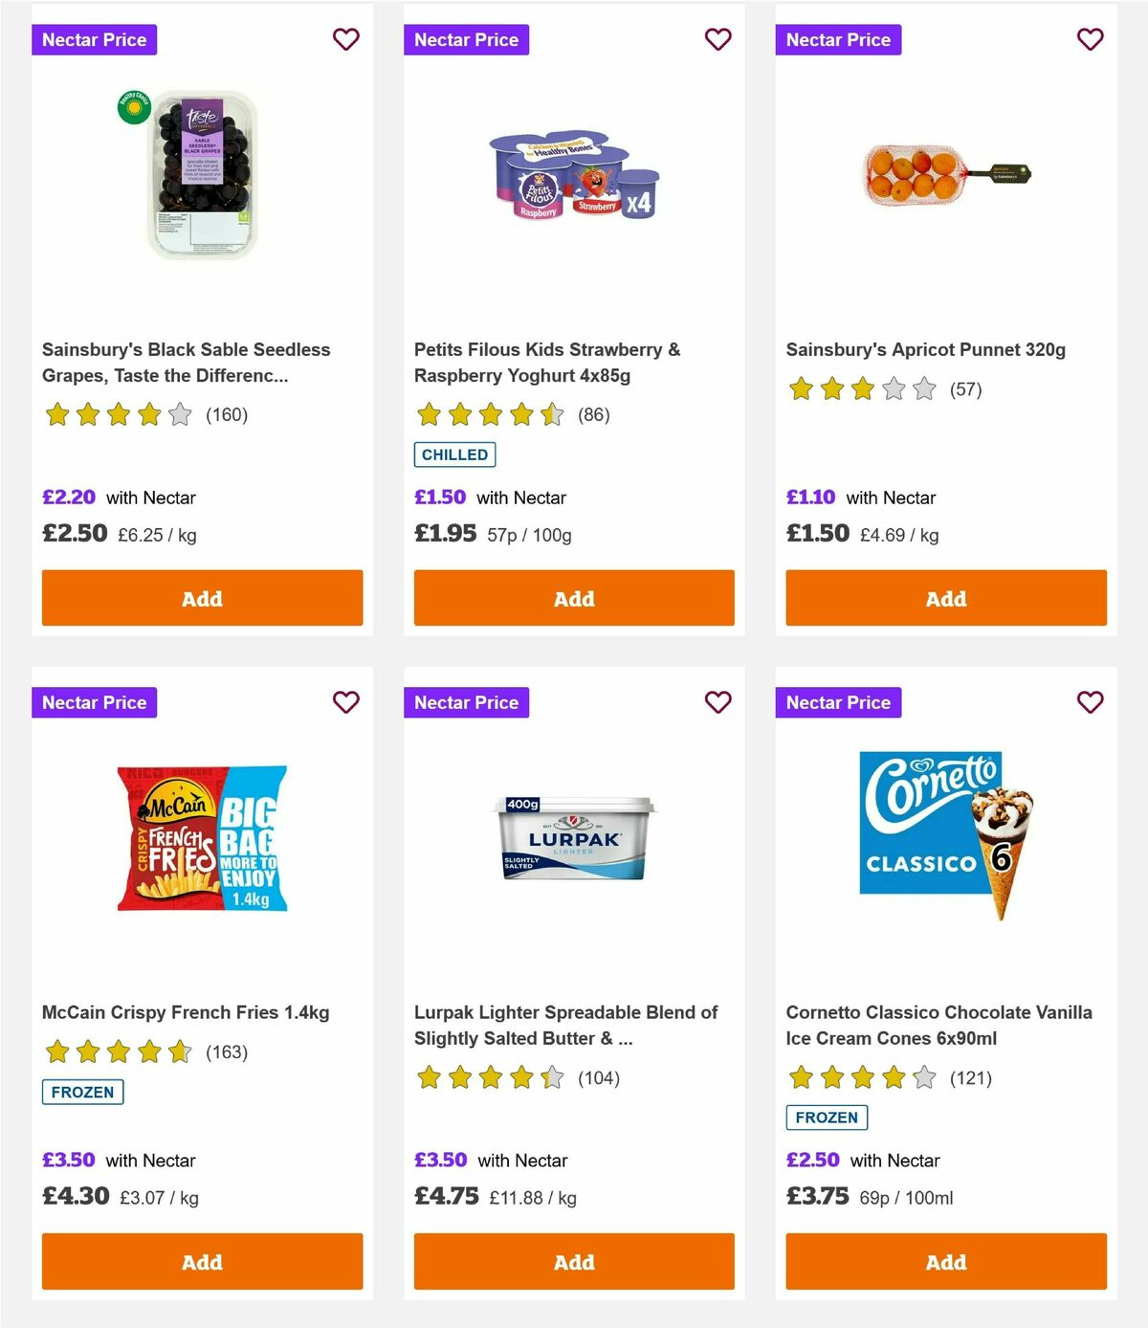
Task: Open the Lurpak Lighter Spreadable product title
Action: pyautogui.click(x=565, y=1025)
